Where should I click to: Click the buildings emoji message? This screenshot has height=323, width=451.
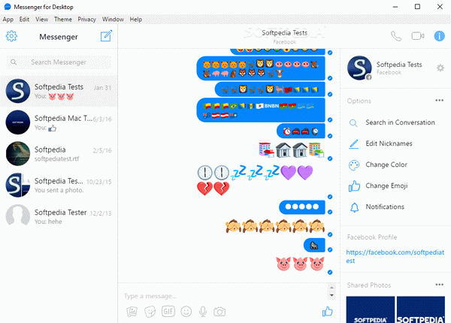(292, 150)
